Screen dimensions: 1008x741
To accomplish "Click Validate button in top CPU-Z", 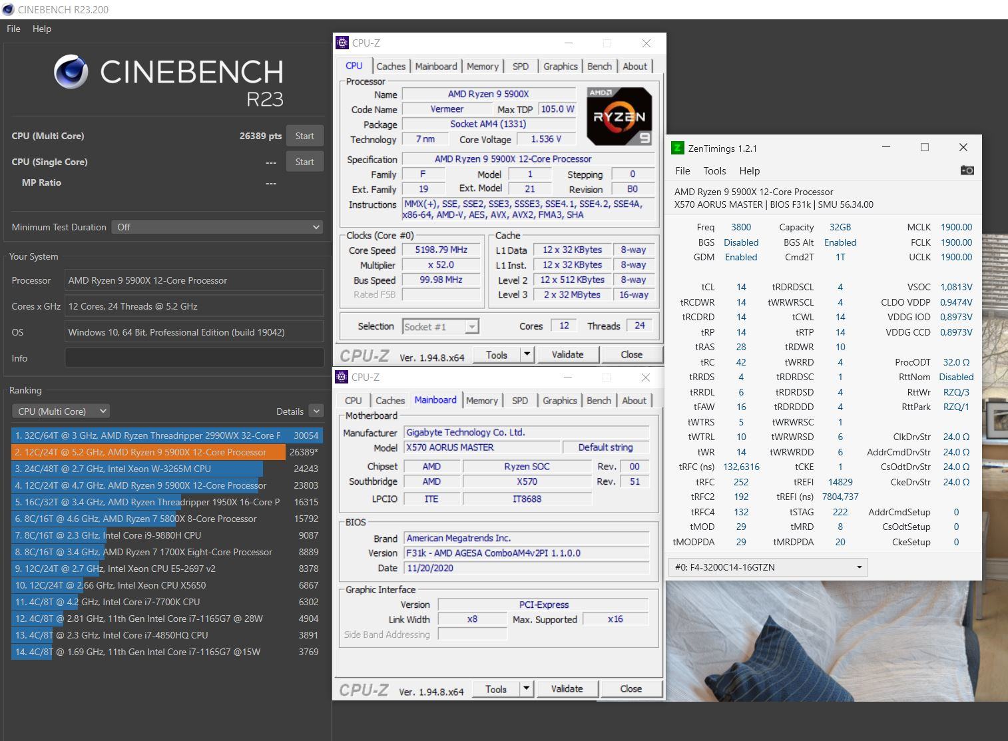I will tap(568, 355).
